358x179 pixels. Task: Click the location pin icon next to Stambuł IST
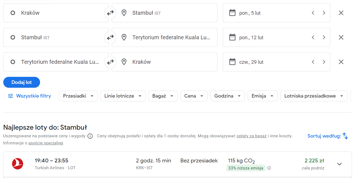click(124, 13)
